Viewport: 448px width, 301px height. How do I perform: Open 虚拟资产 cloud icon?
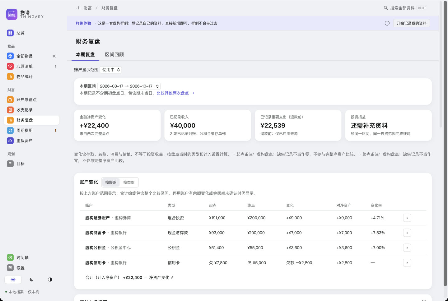(10, 141)
